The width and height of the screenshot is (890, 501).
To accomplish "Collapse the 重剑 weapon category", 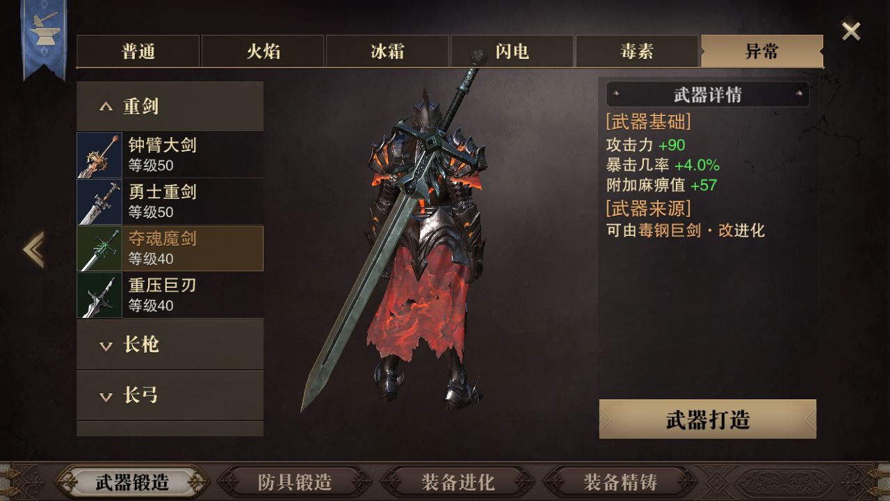I will pos(170,106).
